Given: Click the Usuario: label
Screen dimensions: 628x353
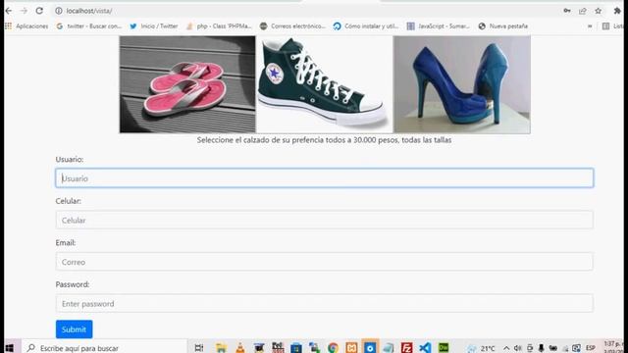Looking at the screenshot, I should coord(70,159).
